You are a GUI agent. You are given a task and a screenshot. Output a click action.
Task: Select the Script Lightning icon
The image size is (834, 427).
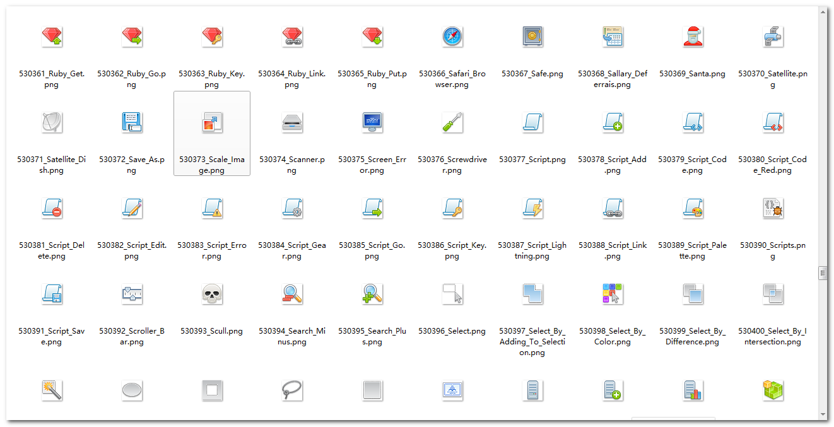tap(532, 208)
